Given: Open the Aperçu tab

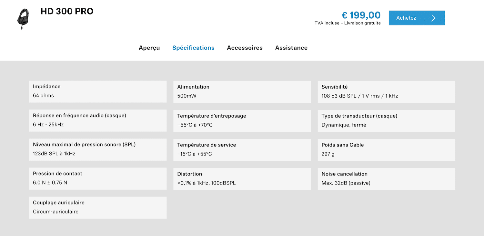Looking at the screenshot, I should (x=149, y=48).
